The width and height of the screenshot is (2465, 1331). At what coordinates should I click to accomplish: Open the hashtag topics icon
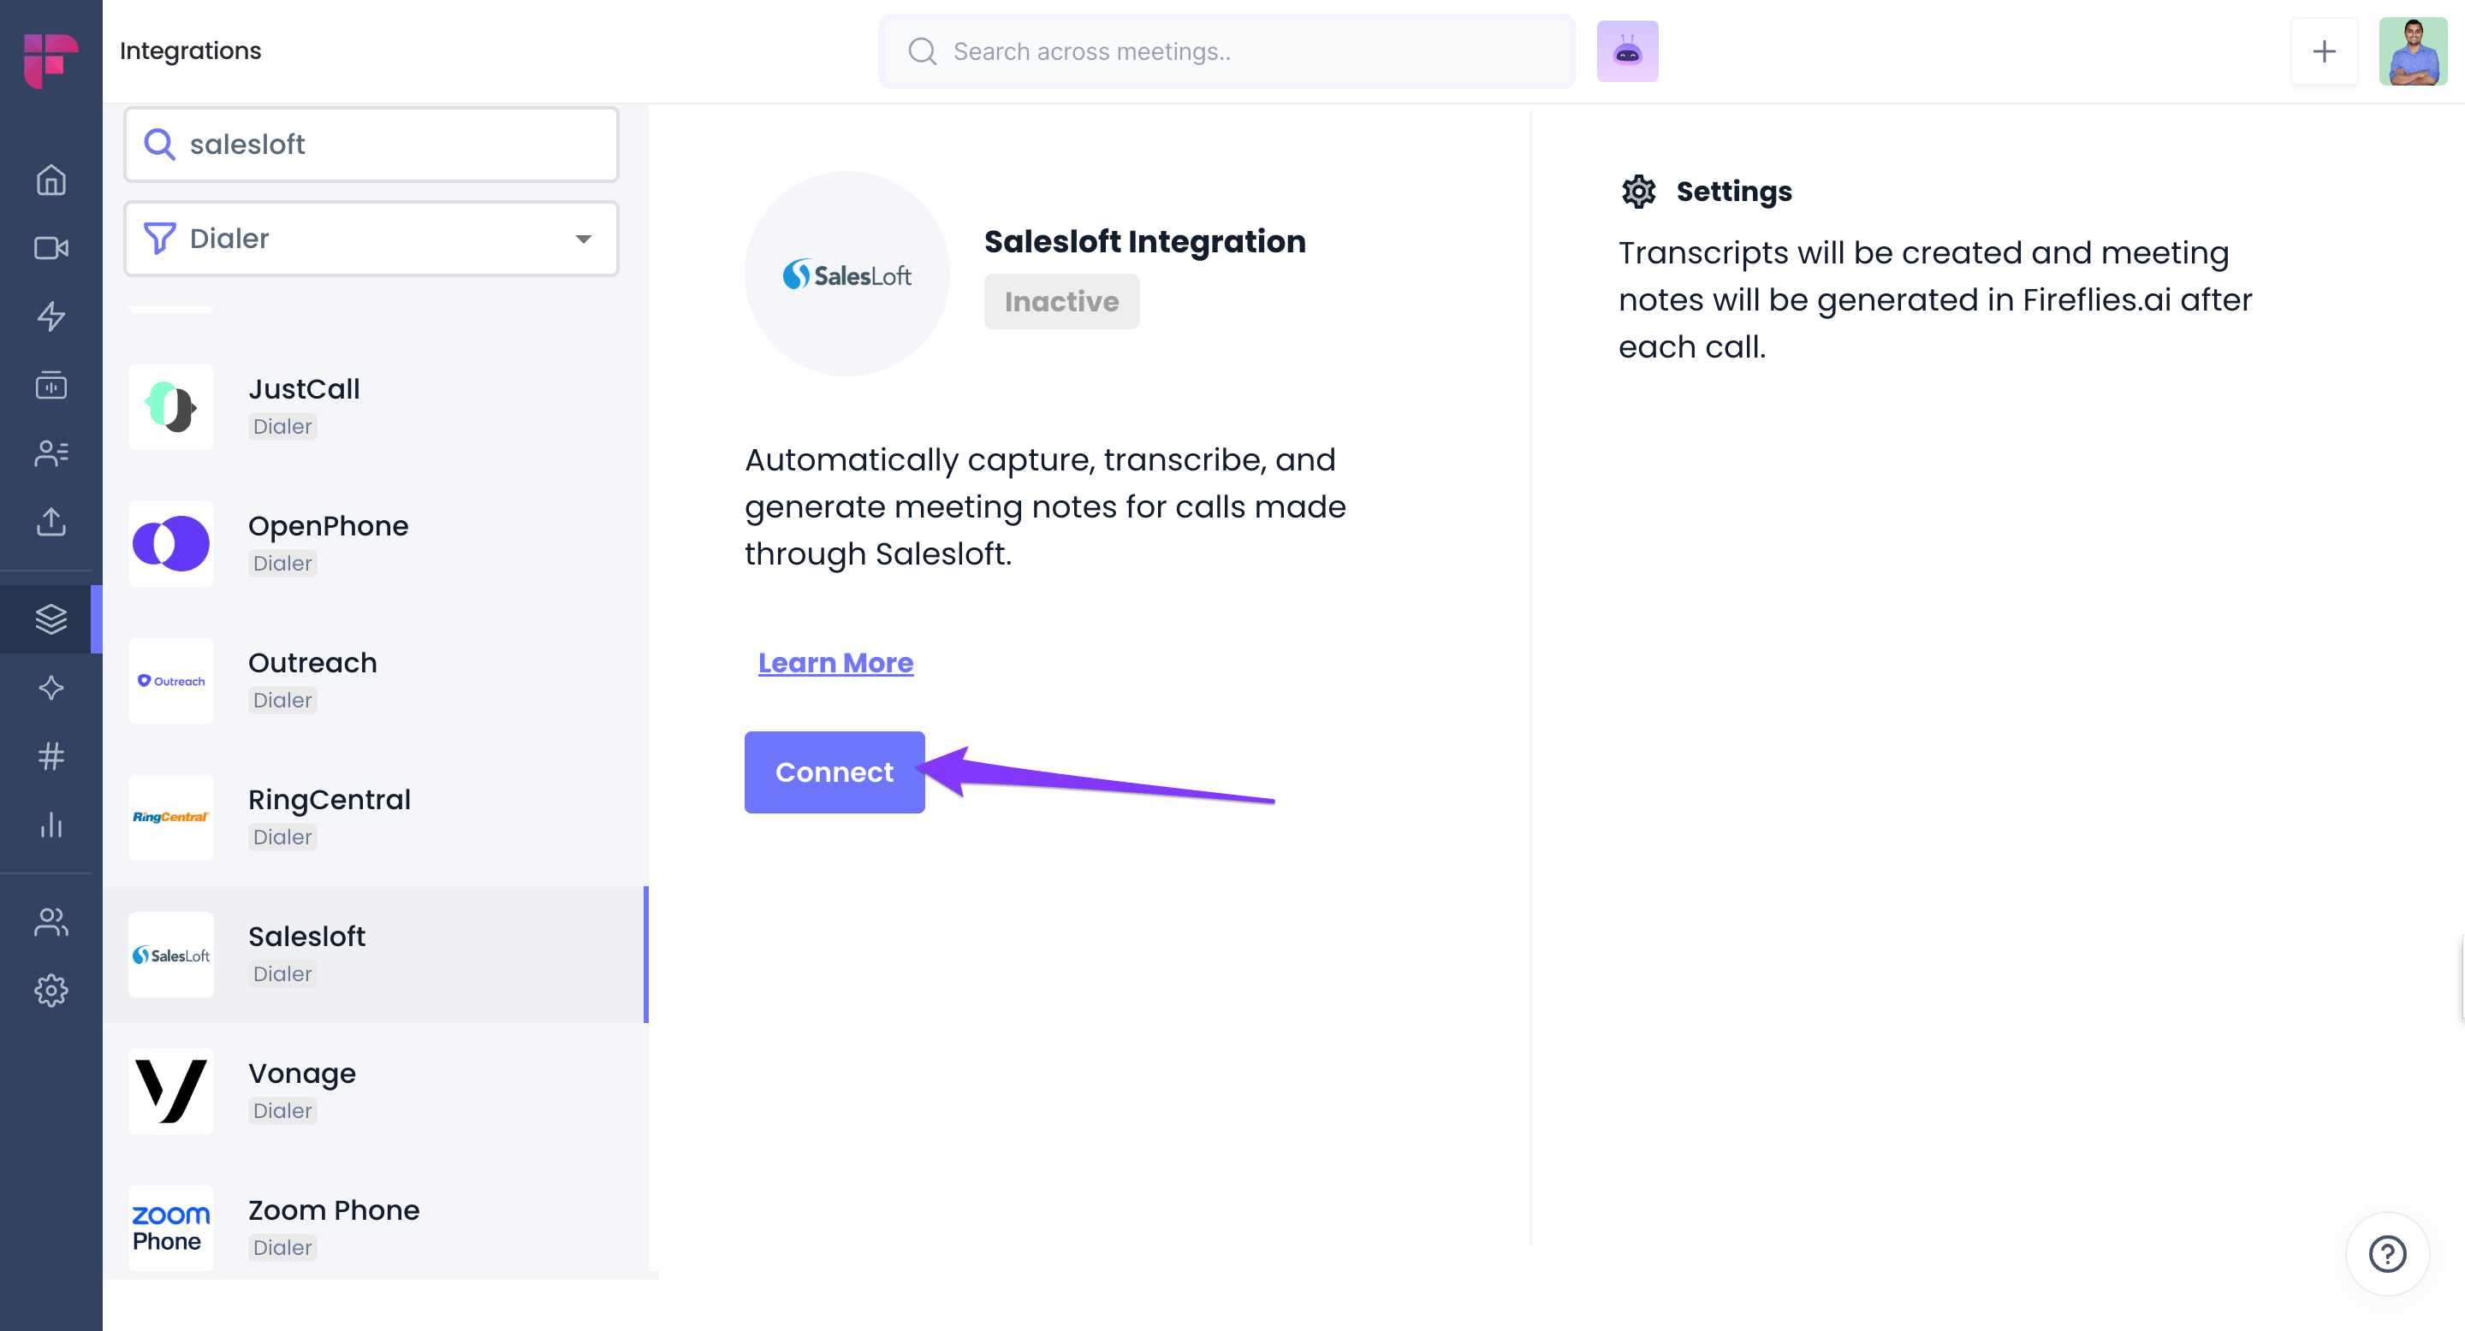click(x=50, y=756)
